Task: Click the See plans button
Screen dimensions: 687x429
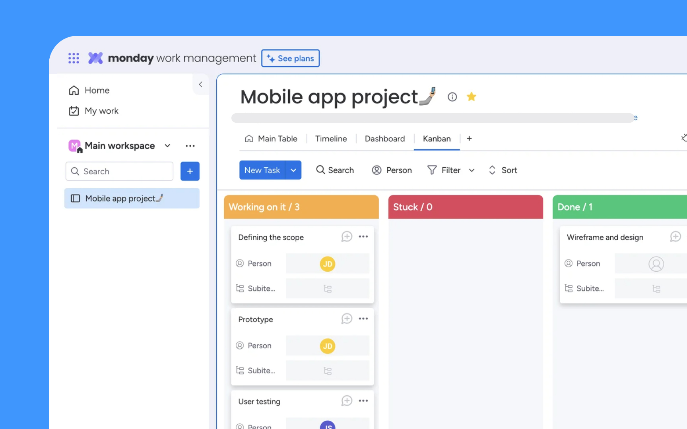Action: (x=290, y=58)
